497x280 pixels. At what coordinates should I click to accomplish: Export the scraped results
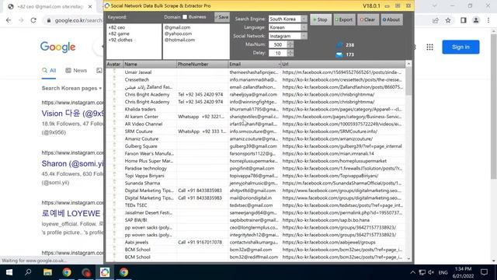click(x=344, y=19)
